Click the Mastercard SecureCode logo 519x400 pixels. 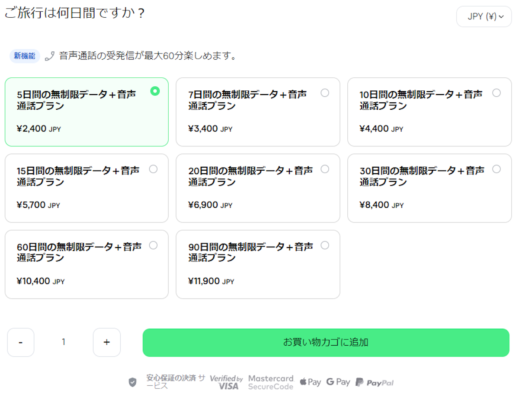click(x=271, y=382)
